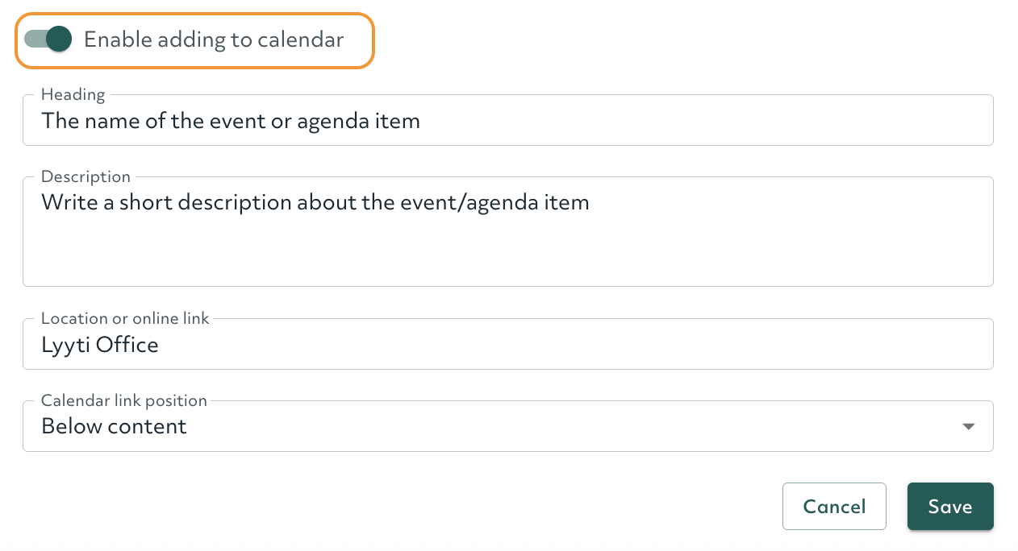Select the event name placeholder text
Viewport: 1018px width, 551px height.
(231, 121)
